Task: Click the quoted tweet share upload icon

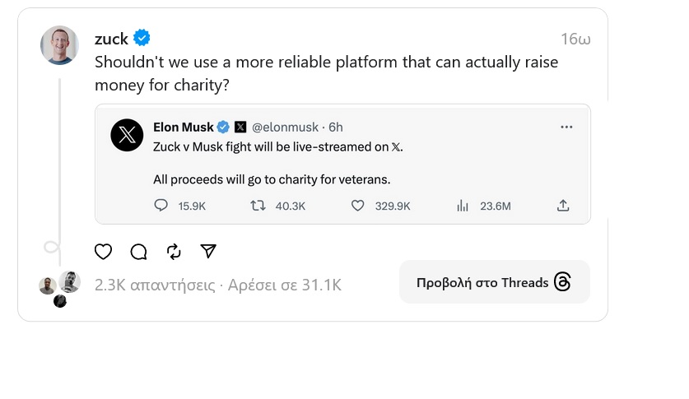Action: (563, 206)
